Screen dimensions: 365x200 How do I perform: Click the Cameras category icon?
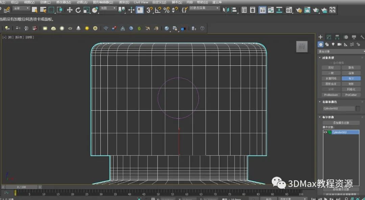pyautogui.click(x=339, y=45)
